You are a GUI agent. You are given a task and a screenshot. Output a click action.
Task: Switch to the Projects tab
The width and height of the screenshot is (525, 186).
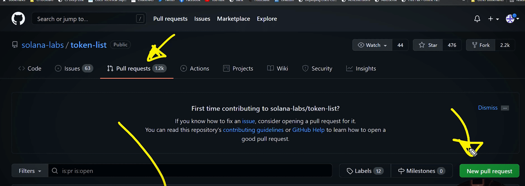pyautogui.click(x=238, y=68)
